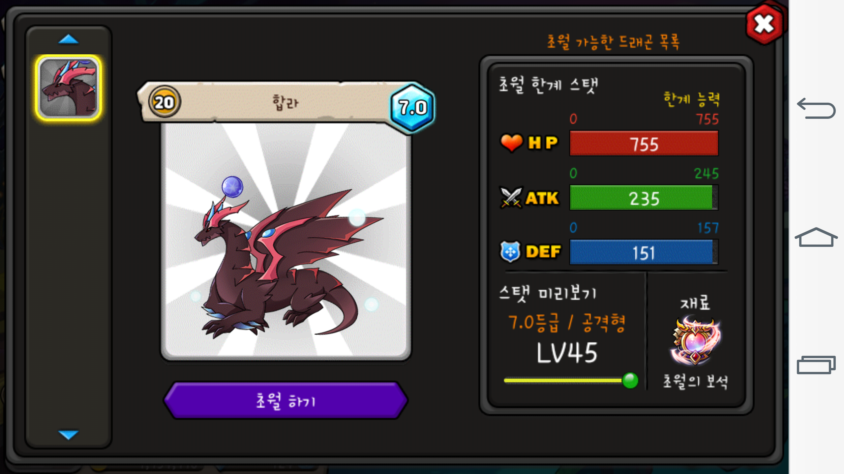Close the transcend dialog with red X
The image size is (844, 474).
tap(764, 24)
